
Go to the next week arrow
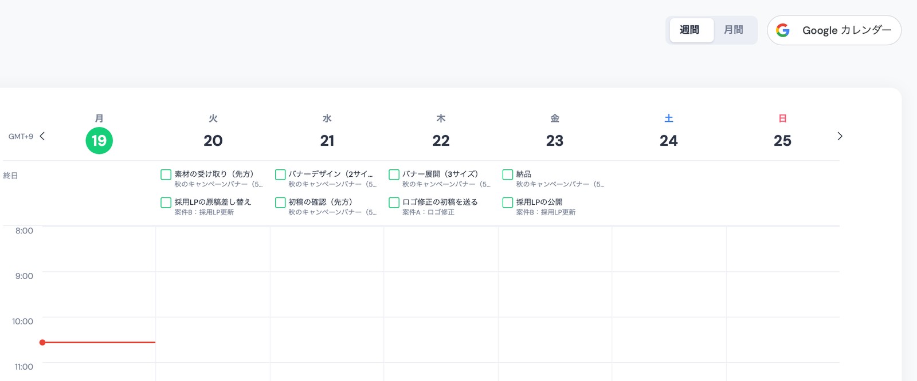840,136
